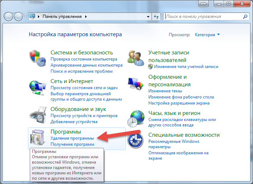Click the Network and Internet globe icon
The image size is (253, 184).
37,87
